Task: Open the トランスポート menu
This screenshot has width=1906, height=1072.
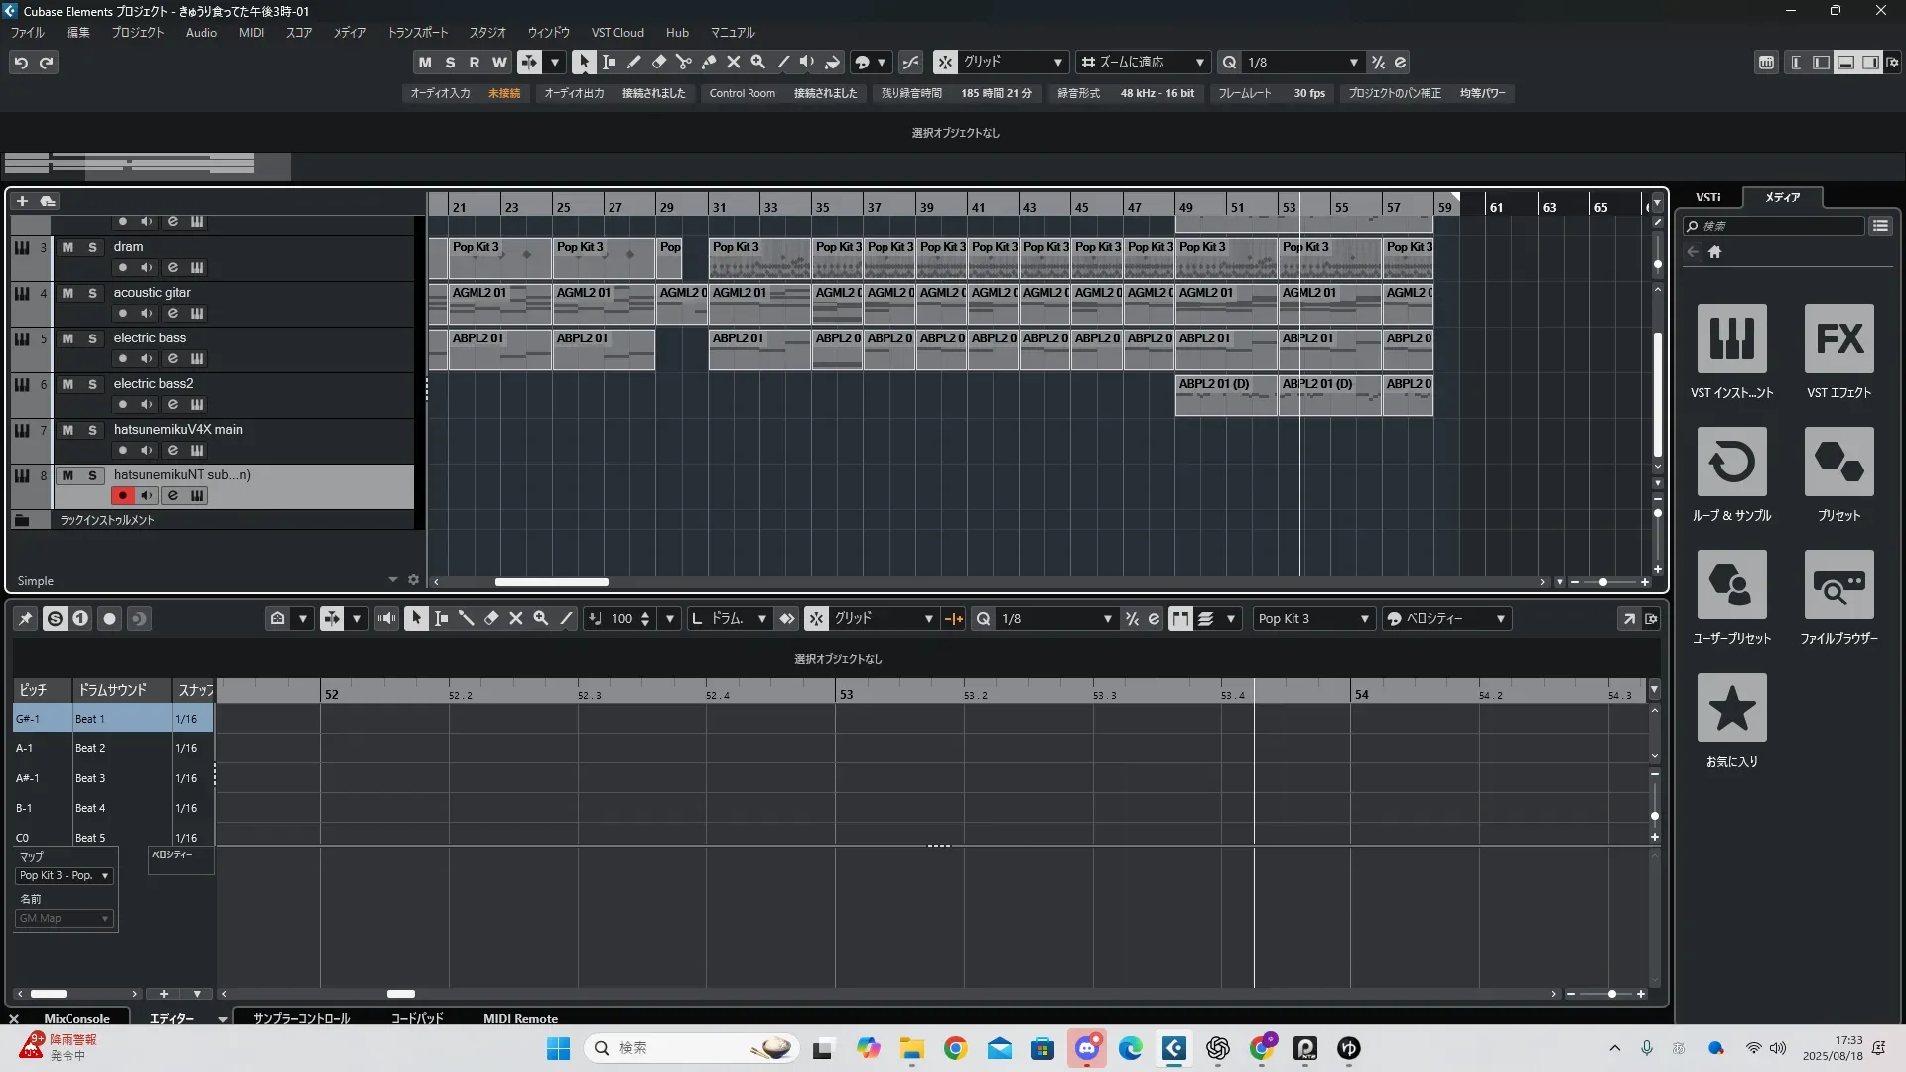Action: point(417,32)
